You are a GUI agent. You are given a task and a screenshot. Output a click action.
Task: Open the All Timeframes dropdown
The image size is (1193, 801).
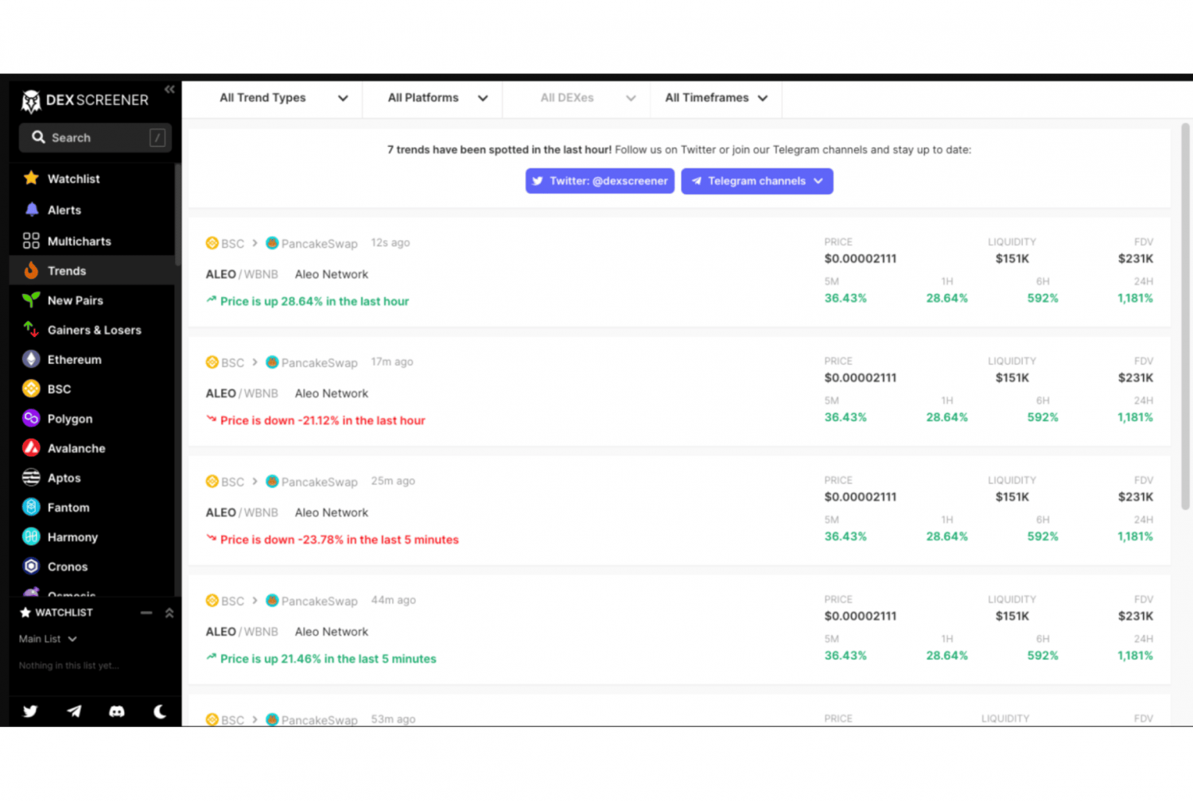point(717,98)
